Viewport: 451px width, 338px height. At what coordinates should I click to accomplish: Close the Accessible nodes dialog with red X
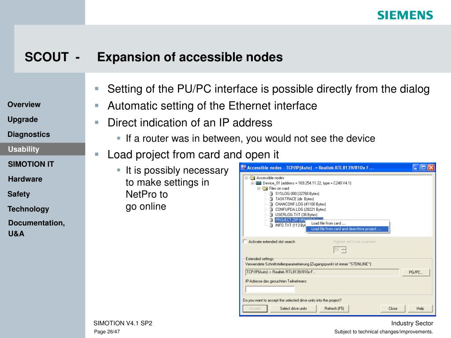431,168
